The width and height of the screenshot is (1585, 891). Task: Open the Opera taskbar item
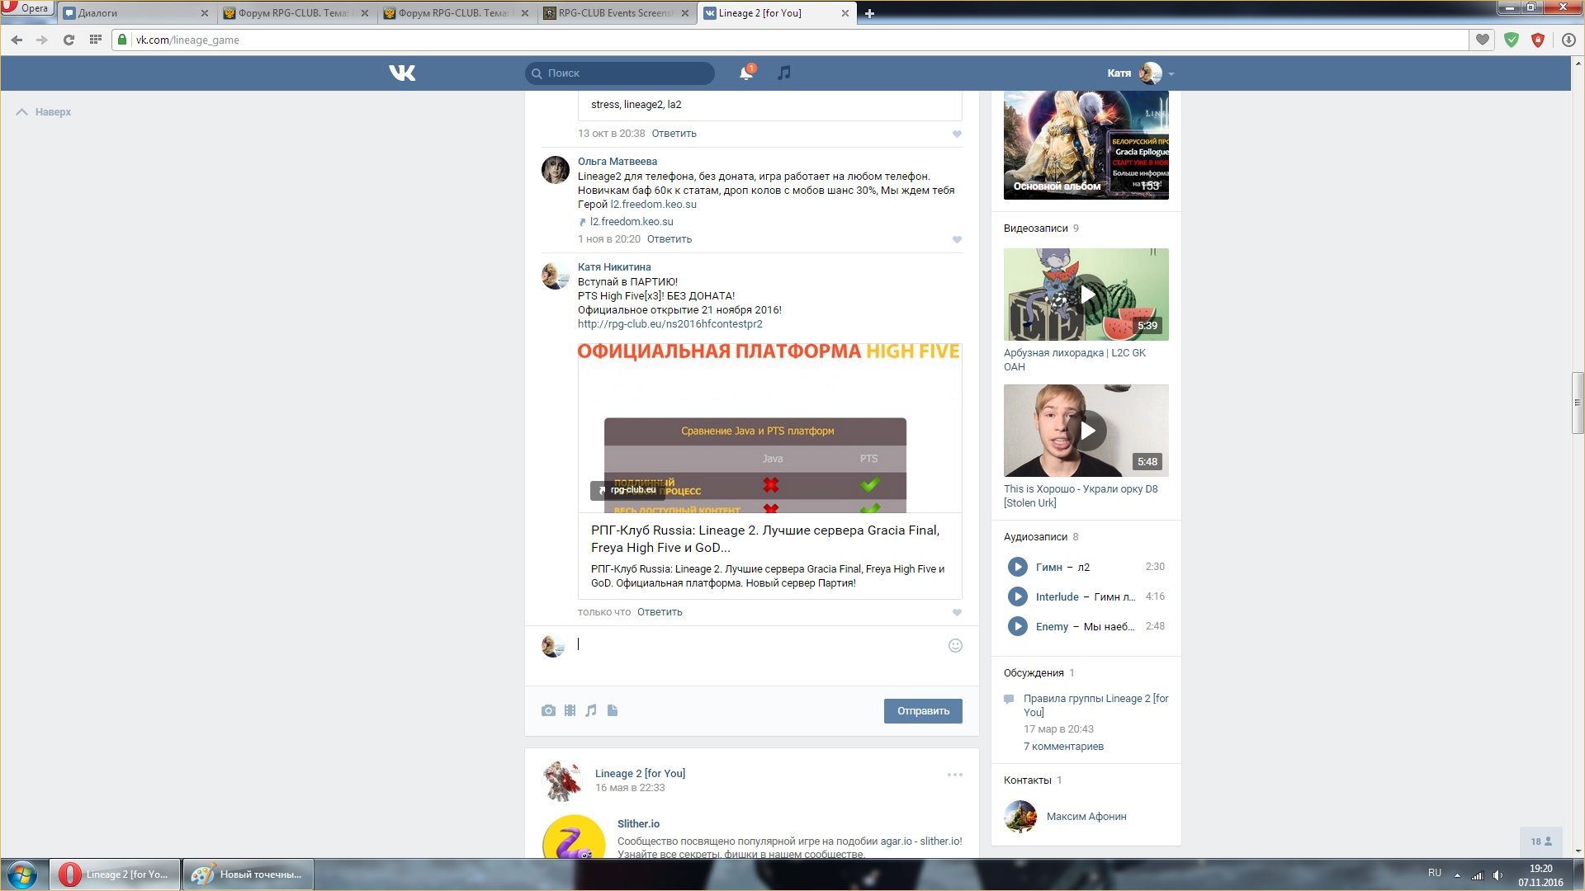click(x=115, y=874)
